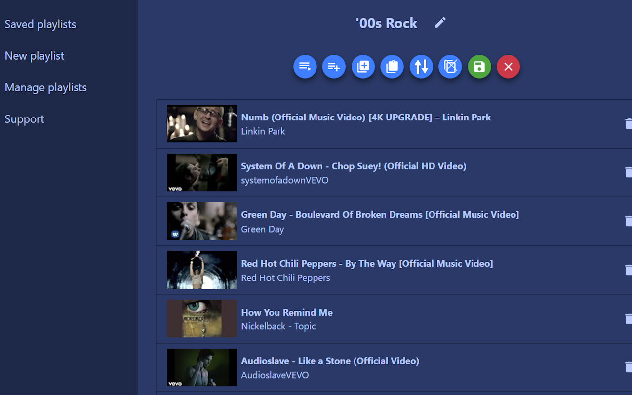
Task: Click title 'How You Remind Me'
Action: tap(287, 313)
